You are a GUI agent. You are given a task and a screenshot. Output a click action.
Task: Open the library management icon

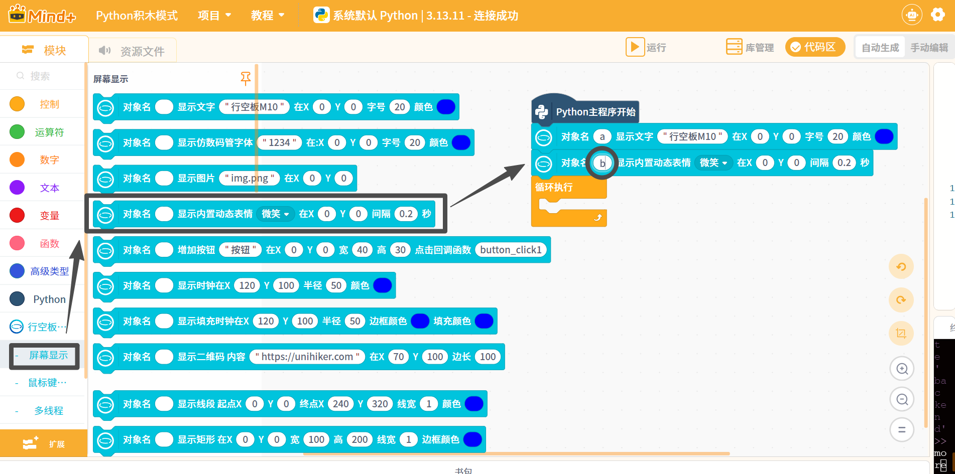734,47
